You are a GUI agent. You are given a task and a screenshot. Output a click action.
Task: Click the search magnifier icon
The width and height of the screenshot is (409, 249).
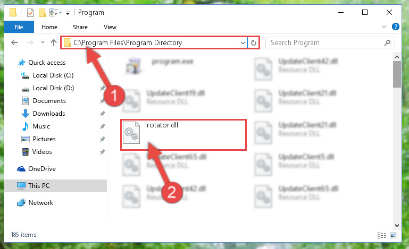coord(387,42)
